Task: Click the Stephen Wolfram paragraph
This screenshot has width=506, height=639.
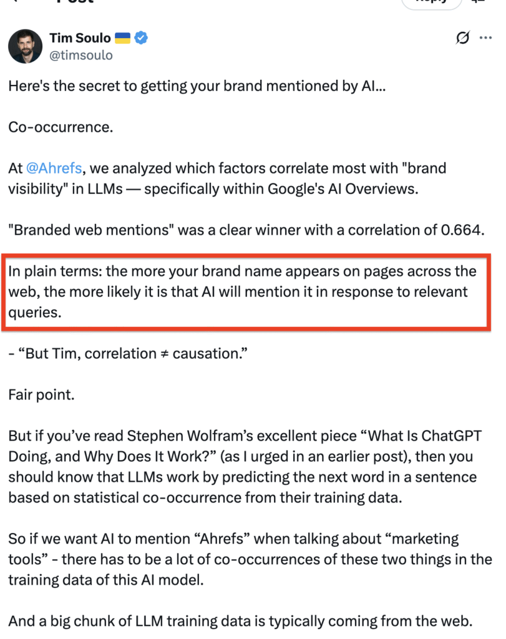Action: point(243,467)
